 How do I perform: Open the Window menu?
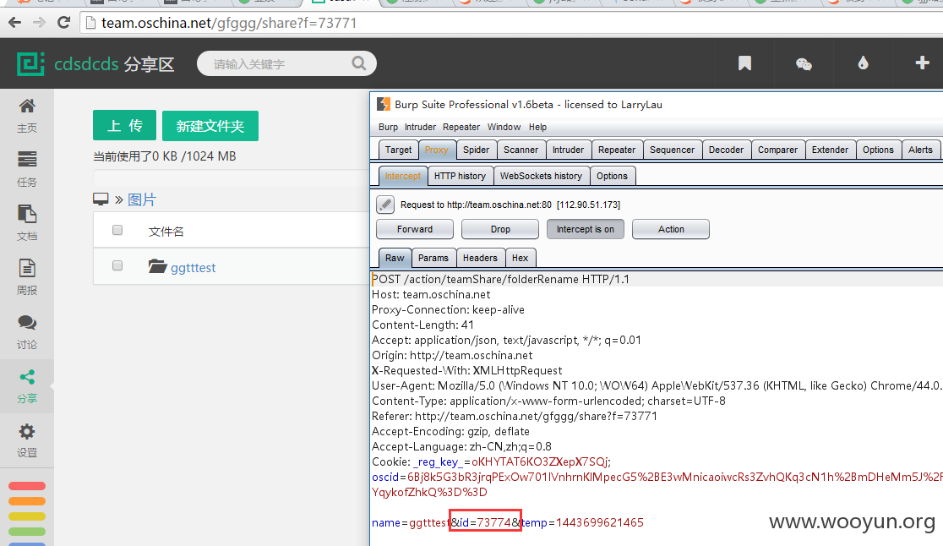504,127
